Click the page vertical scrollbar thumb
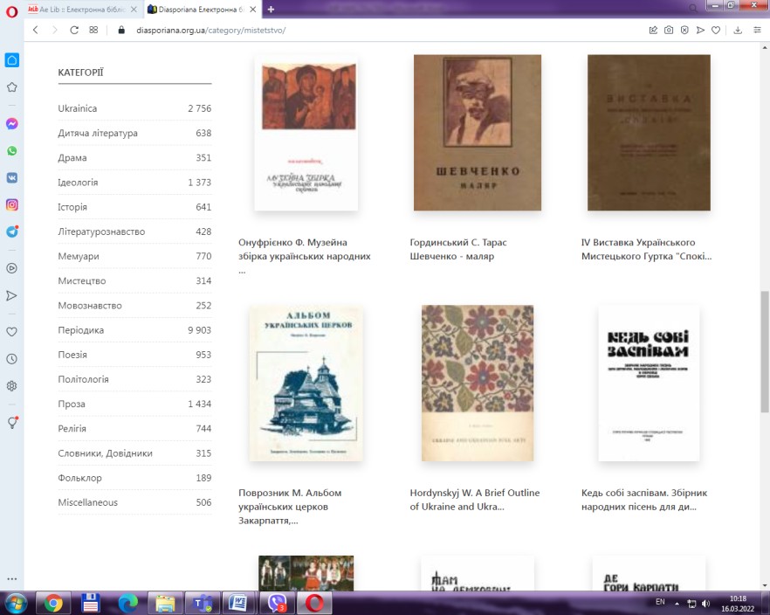 click(x=765, y=352)
